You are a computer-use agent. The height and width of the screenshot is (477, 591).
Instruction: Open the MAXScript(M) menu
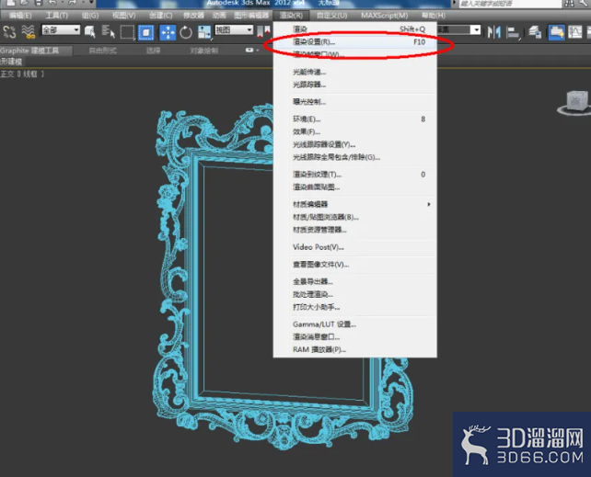tap(385, 16)
